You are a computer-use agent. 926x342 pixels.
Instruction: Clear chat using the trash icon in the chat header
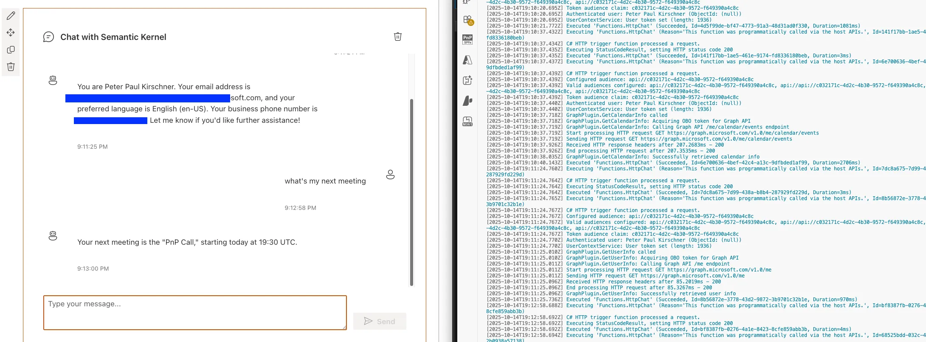(x=398, y=37)
